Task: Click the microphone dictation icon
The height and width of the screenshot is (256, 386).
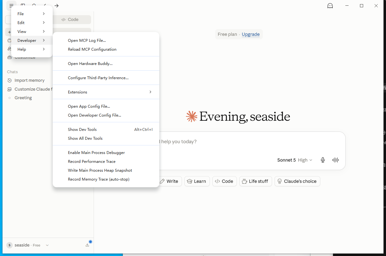Action: [323, 160]
